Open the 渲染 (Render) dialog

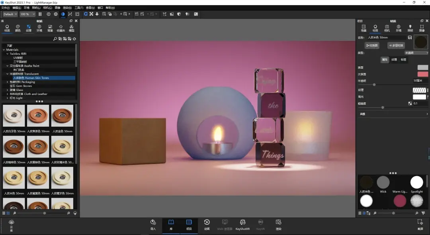click(x=278, y=225)
